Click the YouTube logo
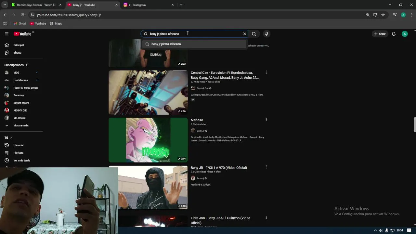The width and height of the screenshot is (416, 234). tap(23, 34)
